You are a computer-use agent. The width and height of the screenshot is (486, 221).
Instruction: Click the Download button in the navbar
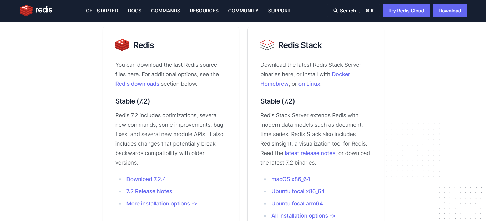click(450, 11)
